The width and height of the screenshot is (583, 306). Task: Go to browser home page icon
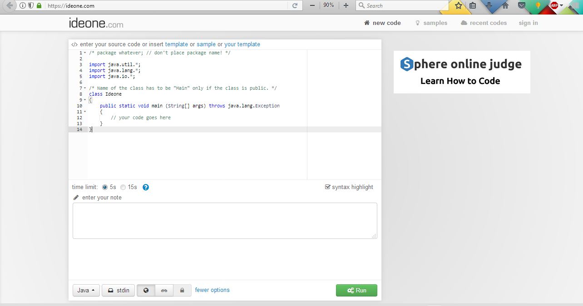505,6
